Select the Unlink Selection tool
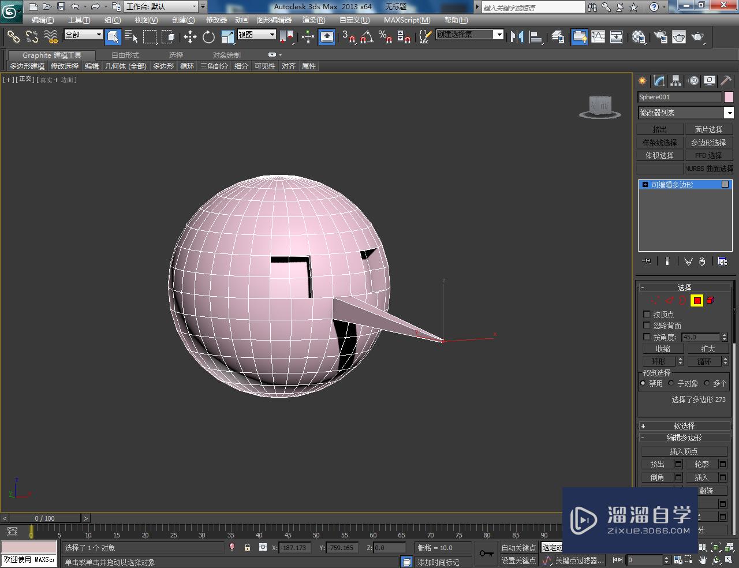Viewport: 739px width, 568px height. 32,37
